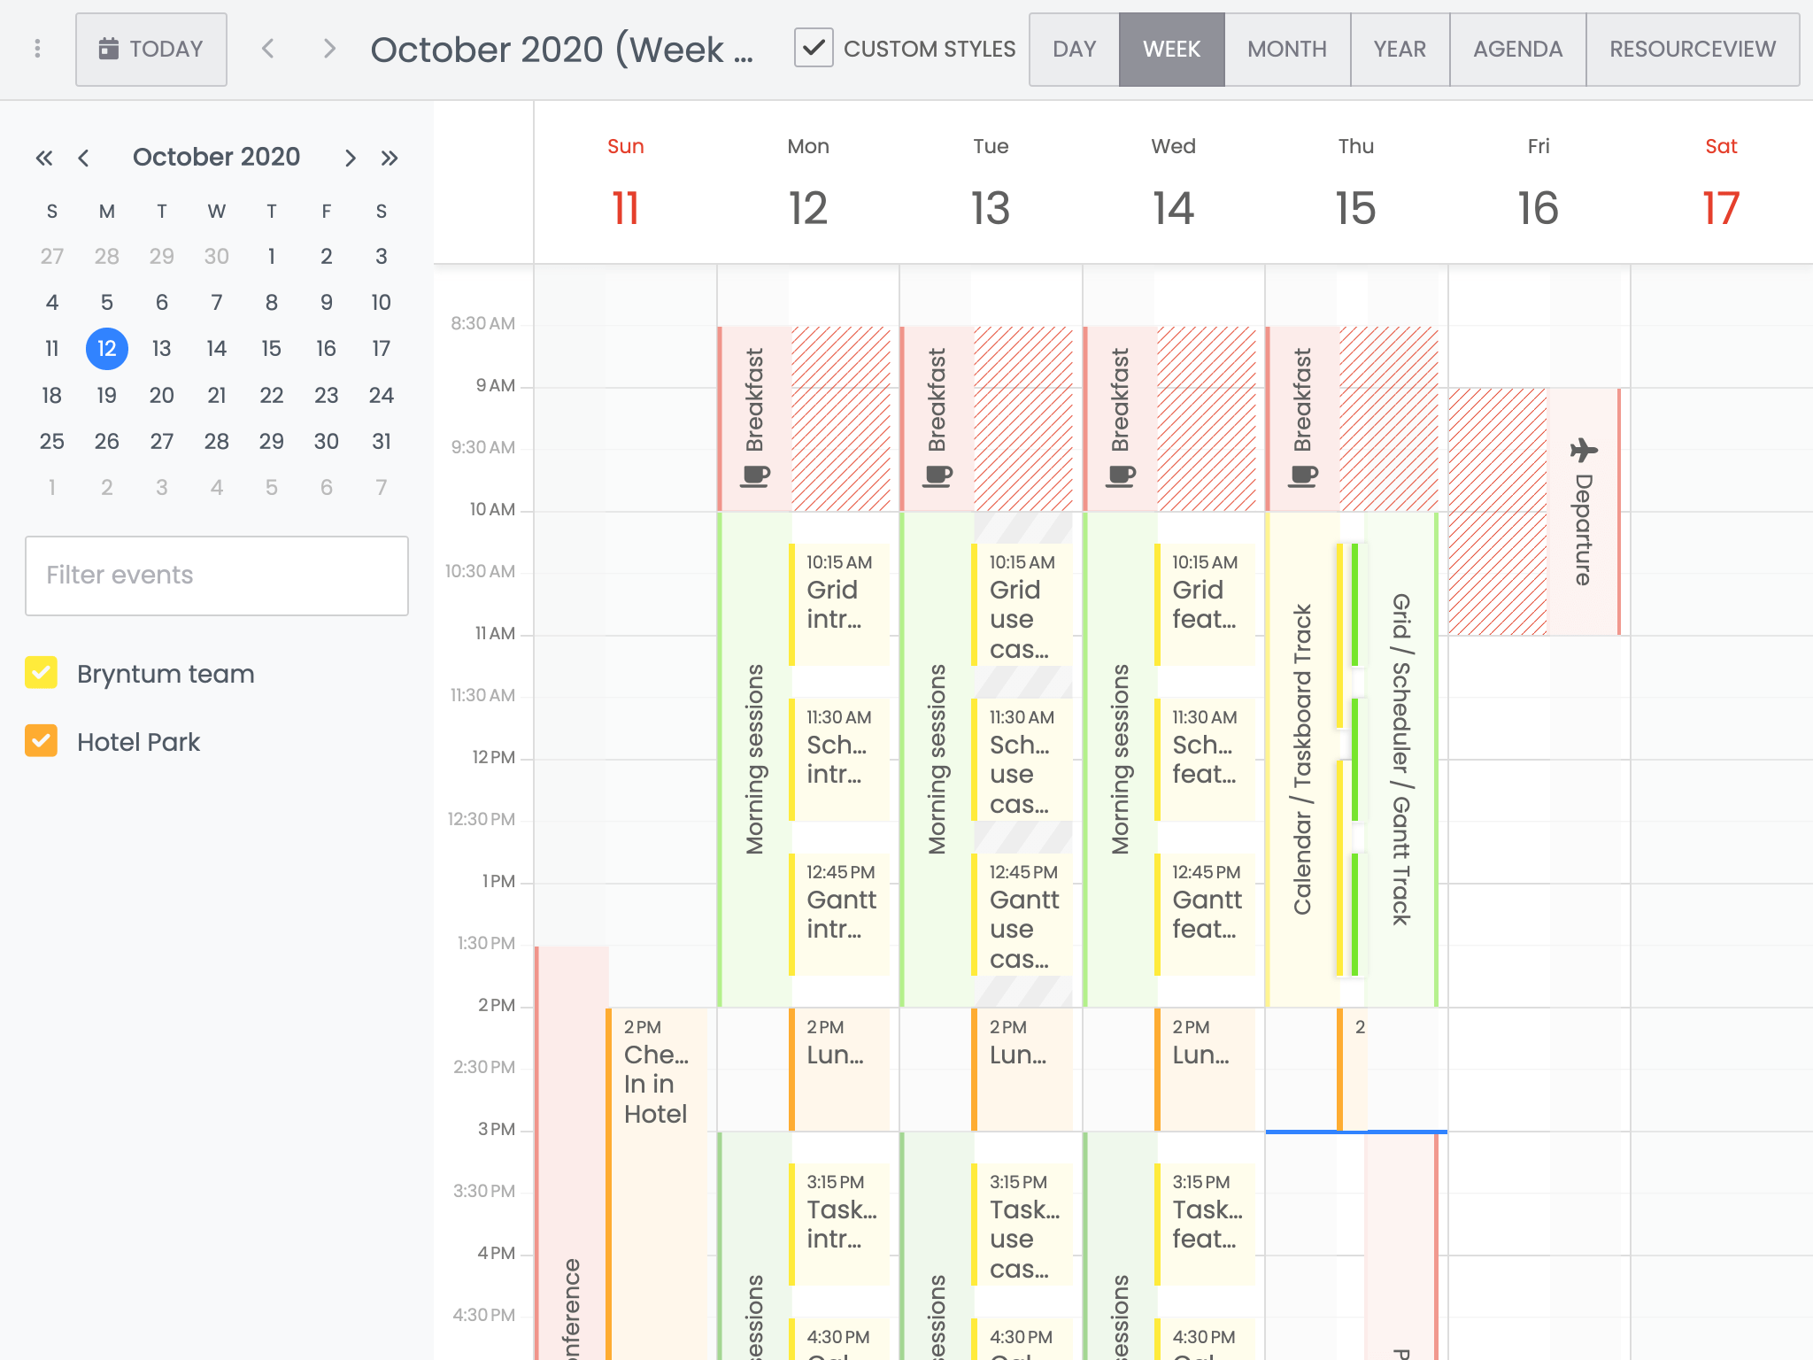The width and height of the screenshot is (1813, 1360).
Task: Click the calendar icon on the Today button
Action: pyautogui.click(x=108, y=49)
